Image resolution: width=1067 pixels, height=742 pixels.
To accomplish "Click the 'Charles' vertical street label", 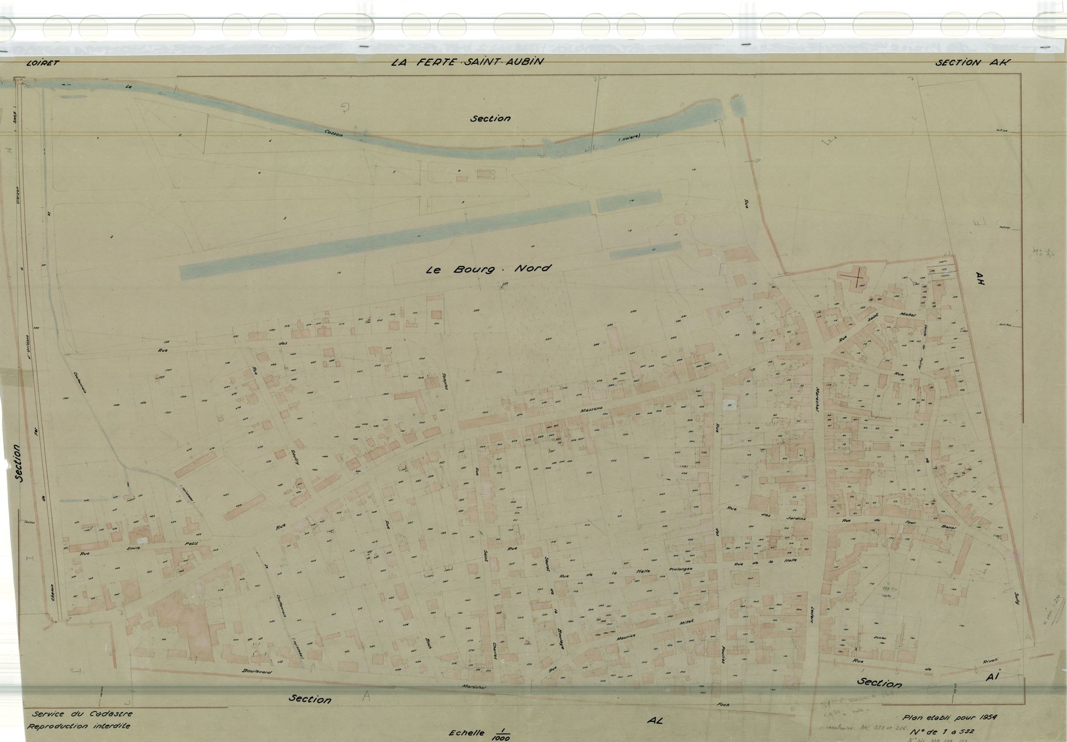I will point(495,651).
